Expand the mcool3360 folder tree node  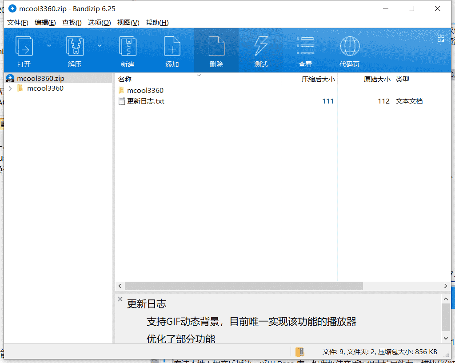coord(11,88)
